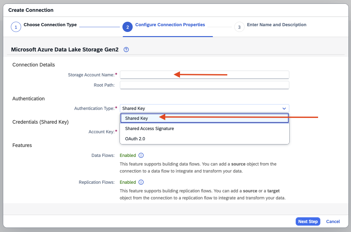
Task: Go back to Choose Connection Type step
Action: [x=50, y=25]
